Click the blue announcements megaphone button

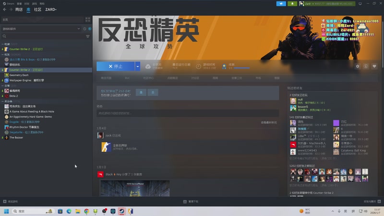point(281,4)
